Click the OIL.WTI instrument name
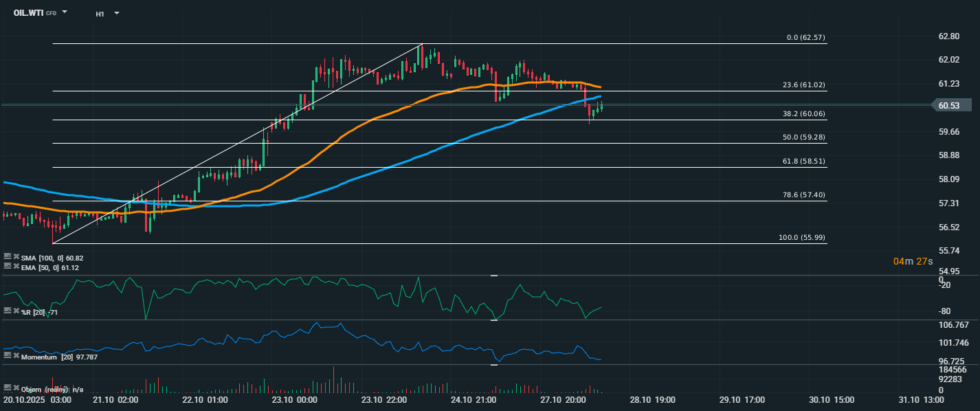This screenshot has height=411, width=980. [28, 12]
